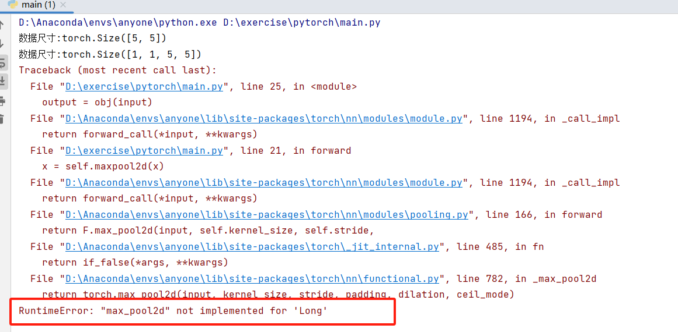Viewport: 678px width, 332px height.
Task: Click 'line 485, in fn' text
Action: tap(500, 246)
